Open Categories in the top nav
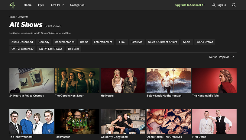This screenshot has width=246, height=140. tap(77, 5)
